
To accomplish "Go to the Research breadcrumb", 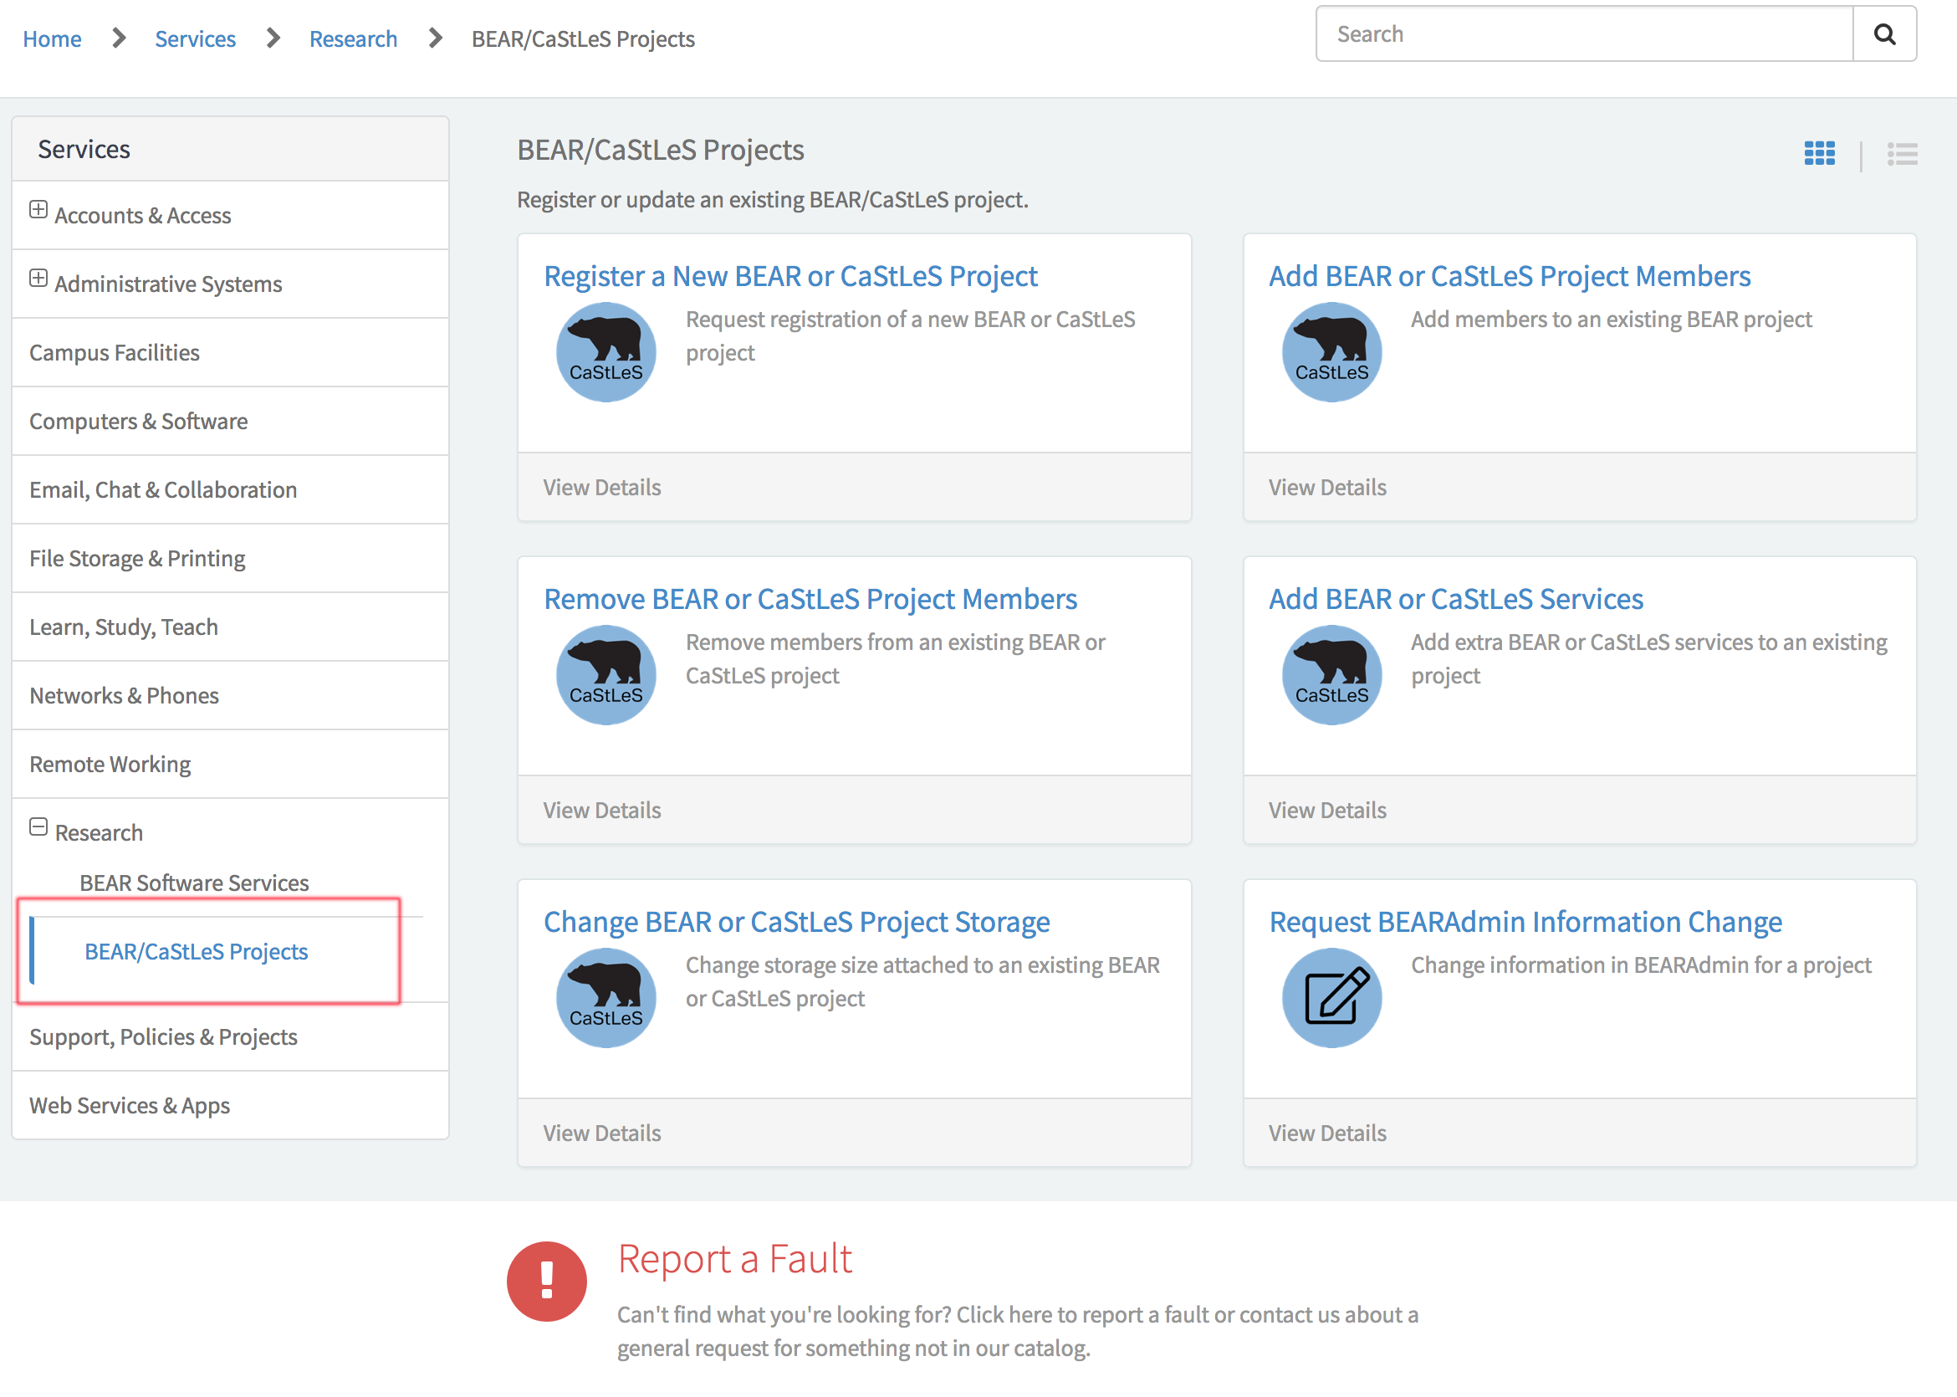I will 354,38.
